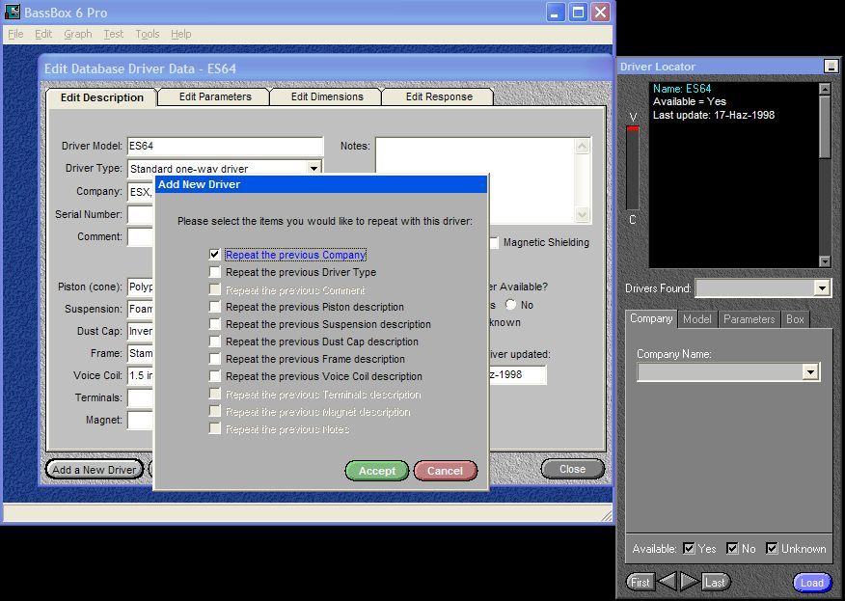Viewport: 845px width, 601px height.
Task: Open the Driver Type dropdown
Action: pos(313,169)
